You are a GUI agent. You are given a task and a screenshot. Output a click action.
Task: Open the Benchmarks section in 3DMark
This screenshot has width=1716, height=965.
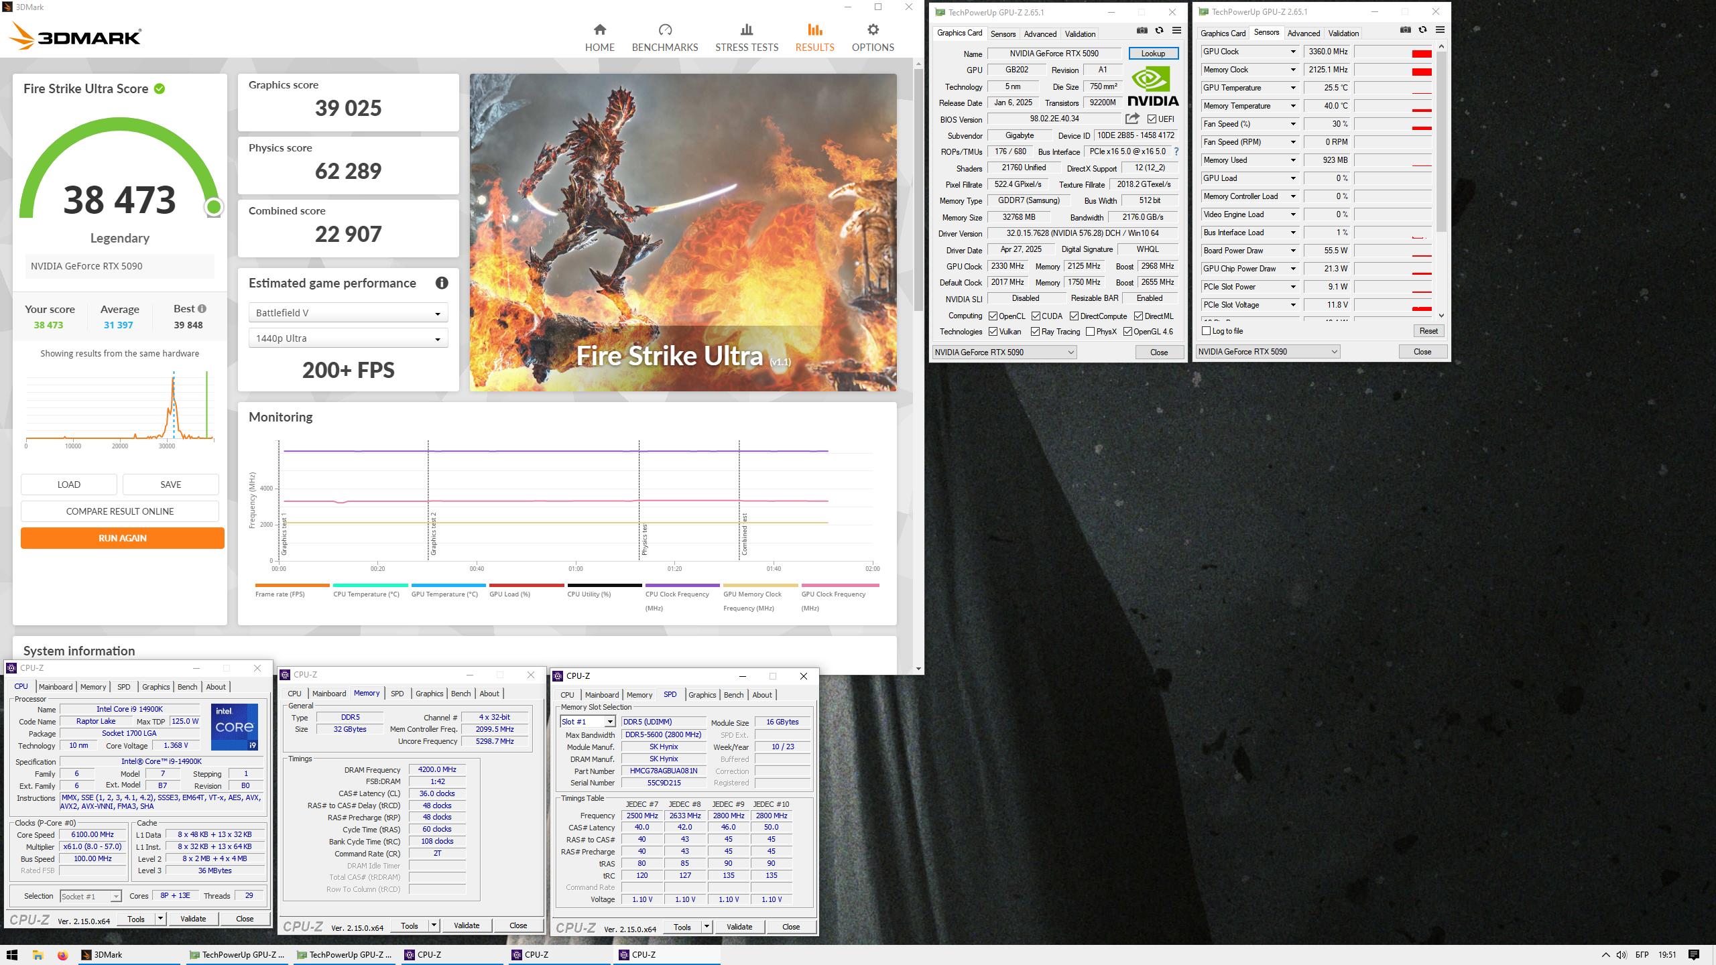(x=665, y=38)
